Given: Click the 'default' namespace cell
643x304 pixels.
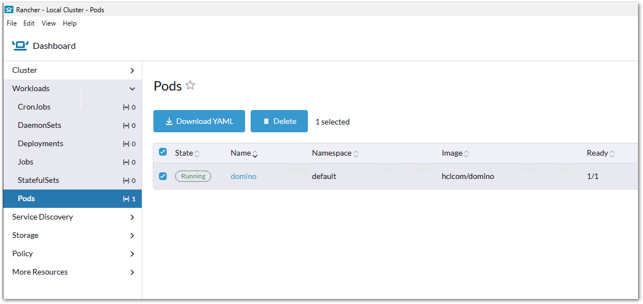Looking at the screenshot, I should click(324, 176).
